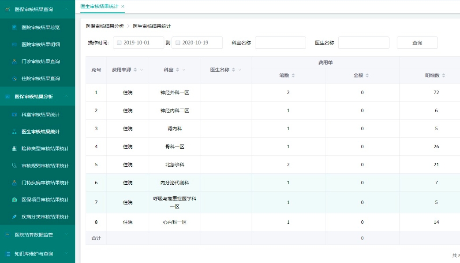Open the 科室 column filter dropdown

184,70
